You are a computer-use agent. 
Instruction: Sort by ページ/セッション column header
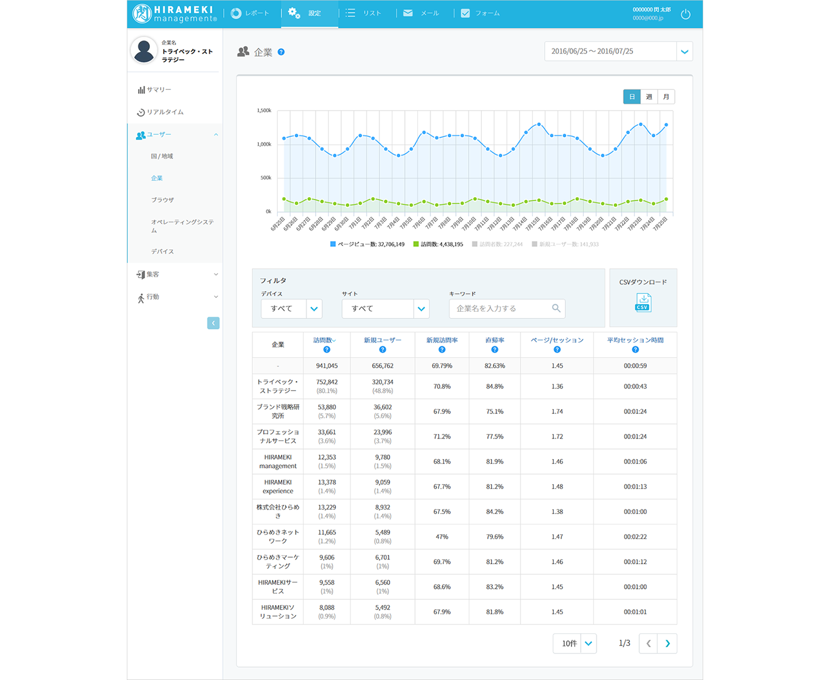pyautogui.click(x=557, y=340)
